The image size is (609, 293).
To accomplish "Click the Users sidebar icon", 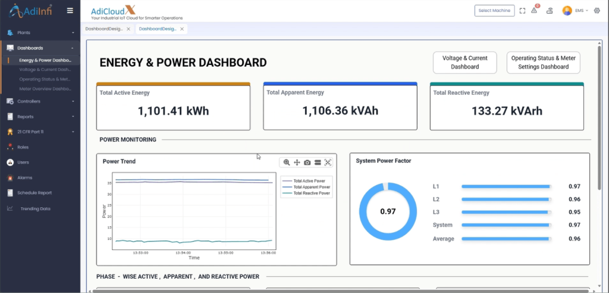I will click(x=10, y=162).
